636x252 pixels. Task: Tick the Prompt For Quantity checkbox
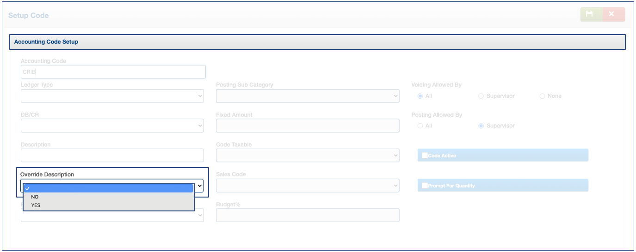[x=425, y=186]
